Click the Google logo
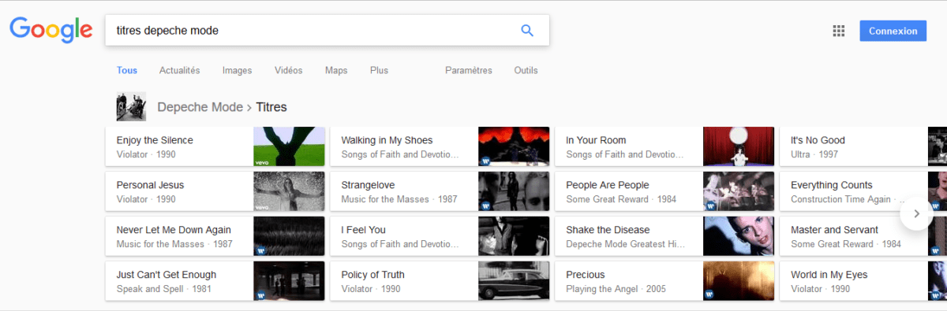Viewport: 947px width, 311px height. pos(51,31)
